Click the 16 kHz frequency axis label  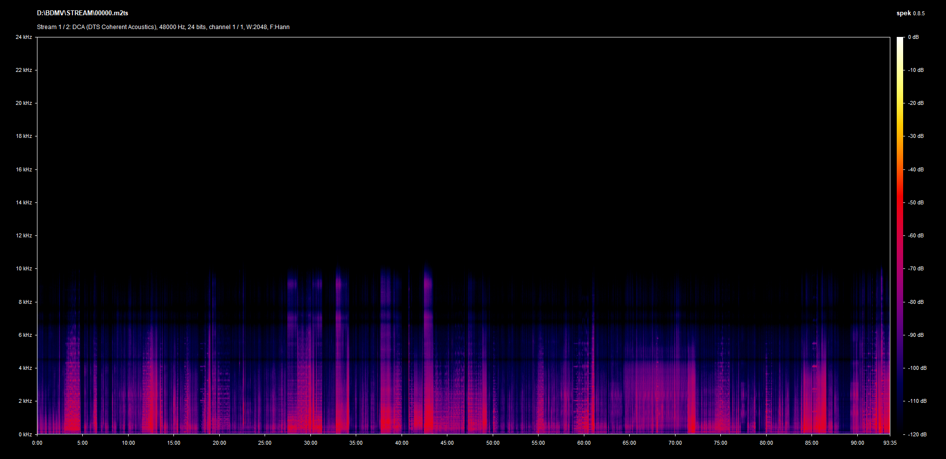(24, 169)
